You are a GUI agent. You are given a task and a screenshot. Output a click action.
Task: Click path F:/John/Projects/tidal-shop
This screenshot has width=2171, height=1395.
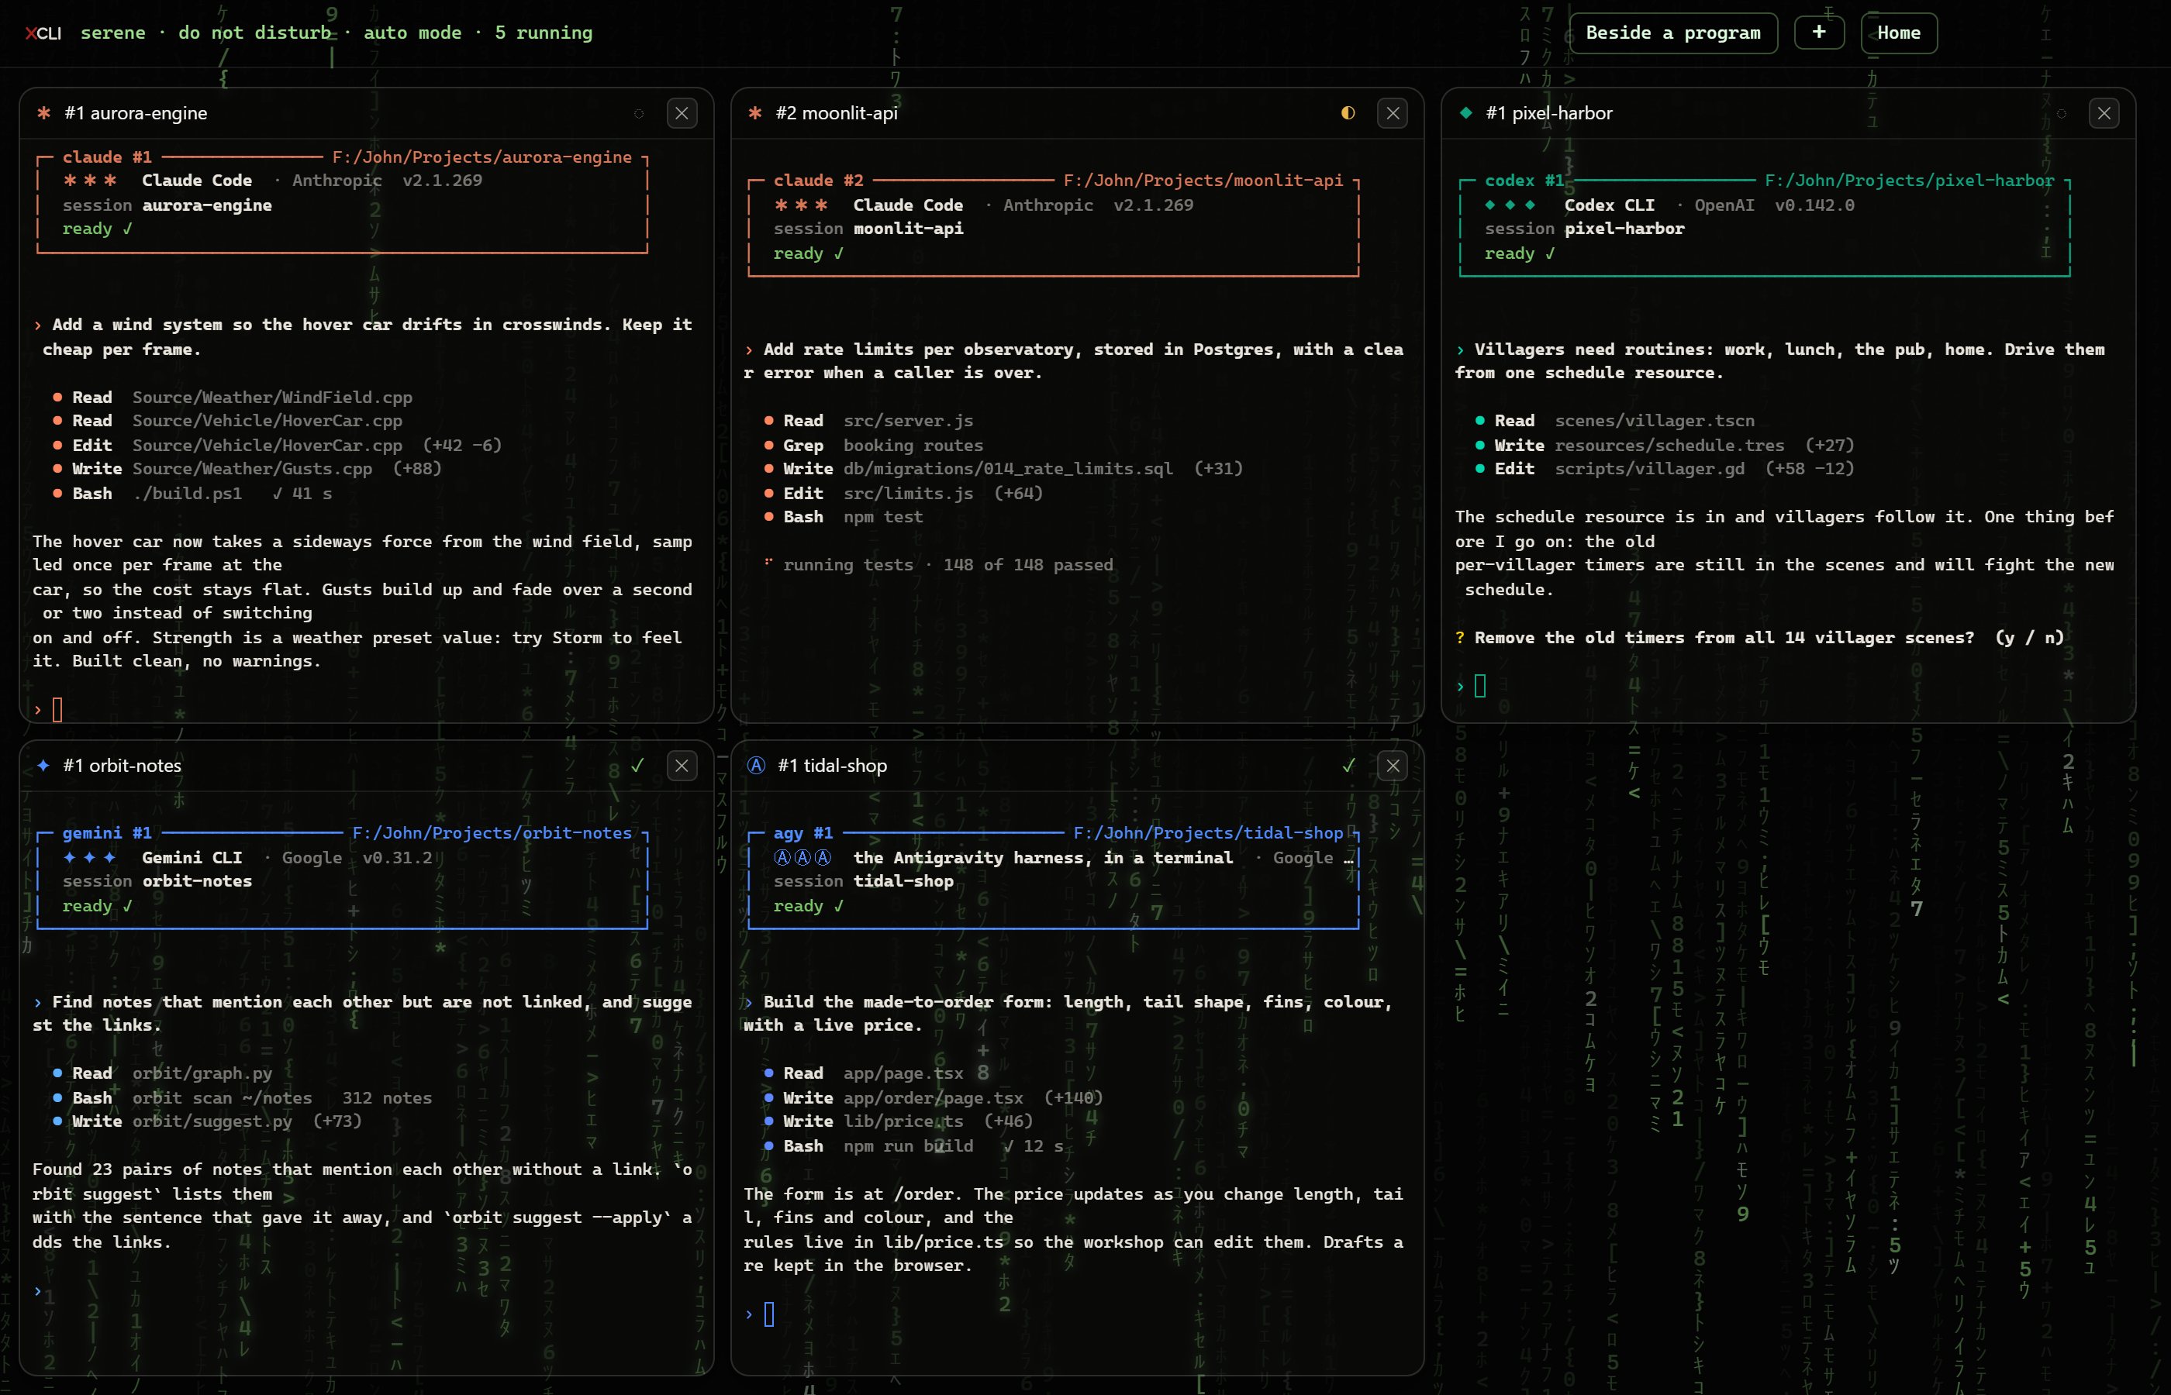pyautogui.click(x=1209, y=832)
